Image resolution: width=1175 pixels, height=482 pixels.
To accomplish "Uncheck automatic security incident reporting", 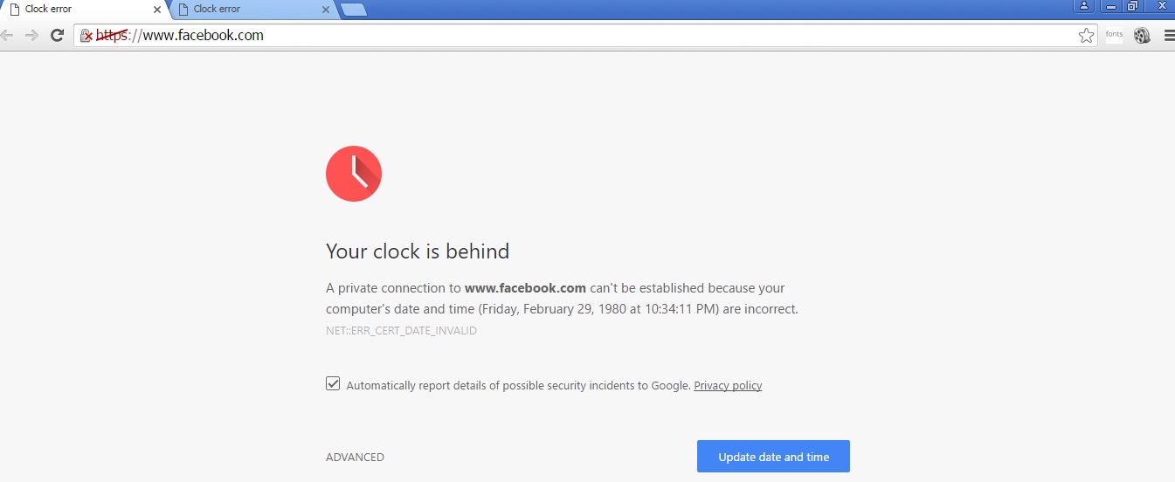I will [x=333, y=384].
